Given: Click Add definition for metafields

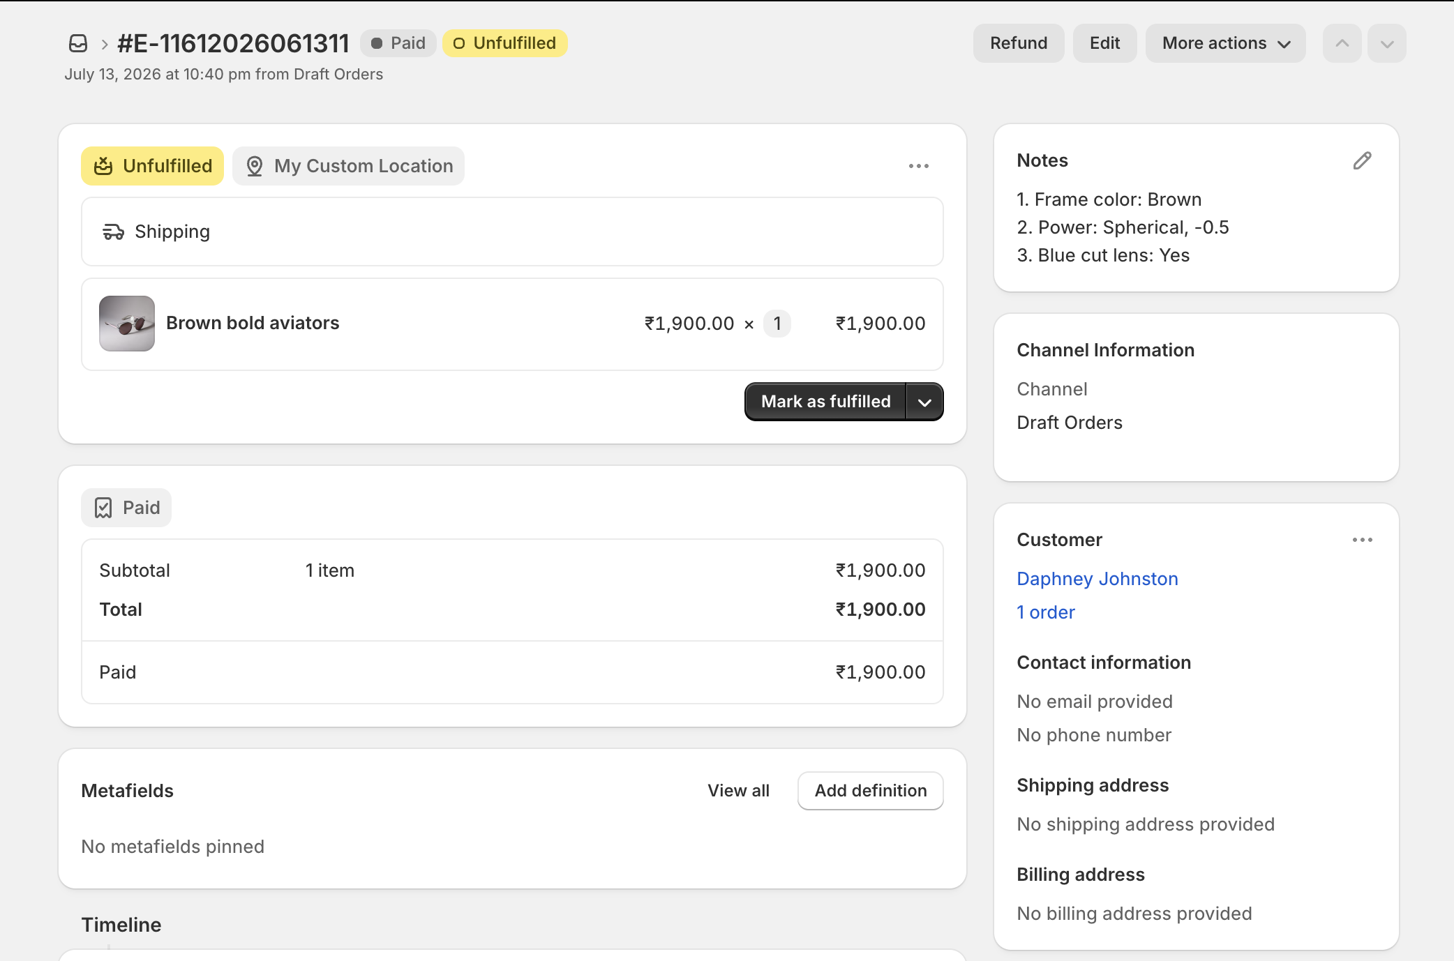Looking at the screenshot, I should (871, 791).
